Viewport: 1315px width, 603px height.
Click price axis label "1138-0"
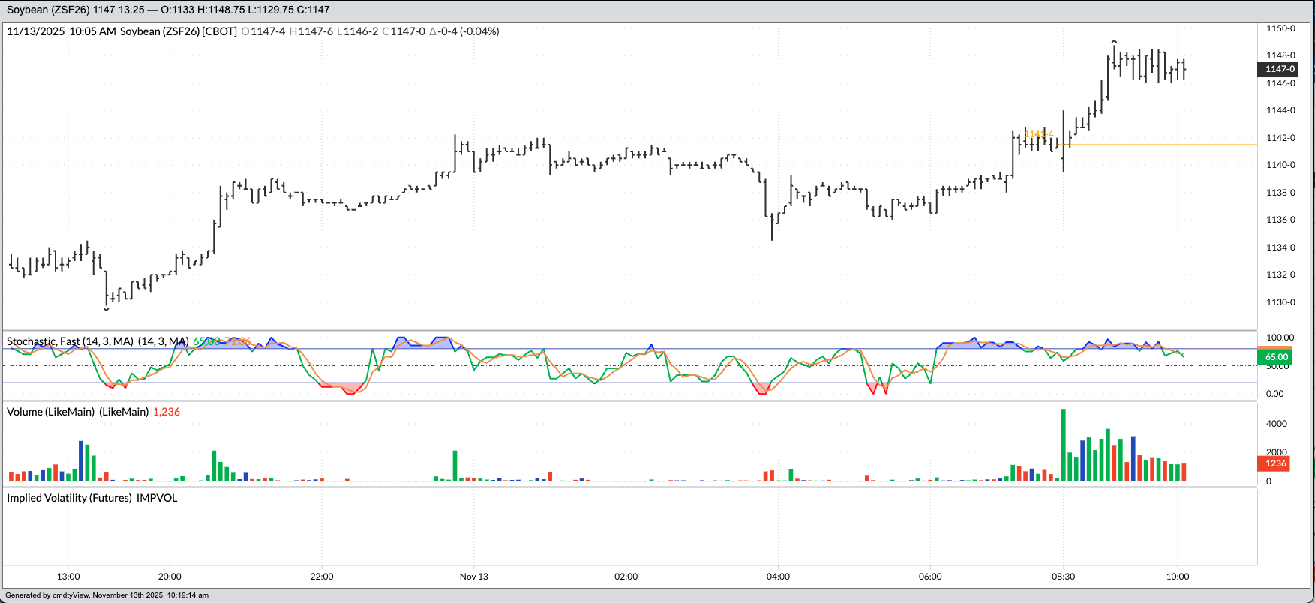(x=1280, y=193)
